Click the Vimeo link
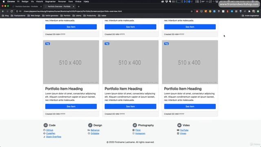This screenshot has height=147, width=261. click(183, 134)
